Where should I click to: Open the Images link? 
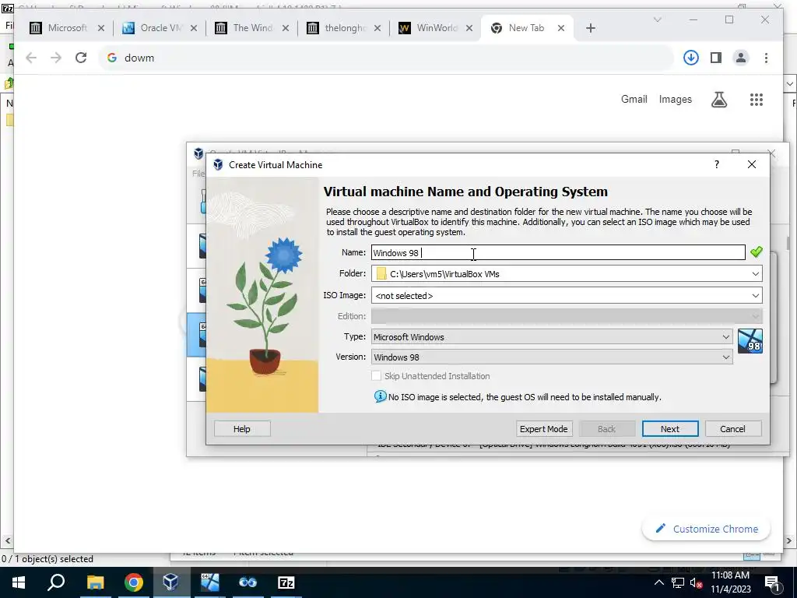pyautogui.click(x=675, y=99)
